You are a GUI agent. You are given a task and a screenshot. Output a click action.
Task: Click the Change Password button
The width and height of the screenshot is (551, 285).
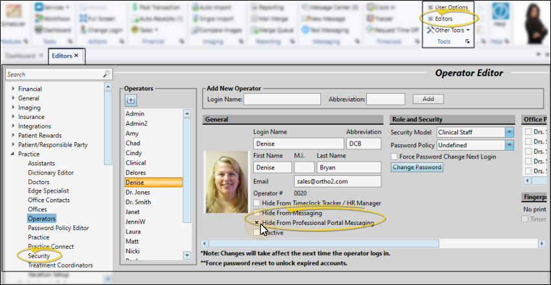tap(417, 167)
